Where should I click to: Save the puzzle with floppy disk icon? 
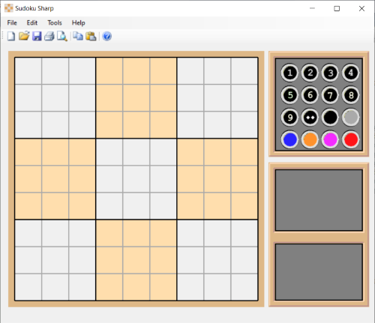(x=37, y=36)
